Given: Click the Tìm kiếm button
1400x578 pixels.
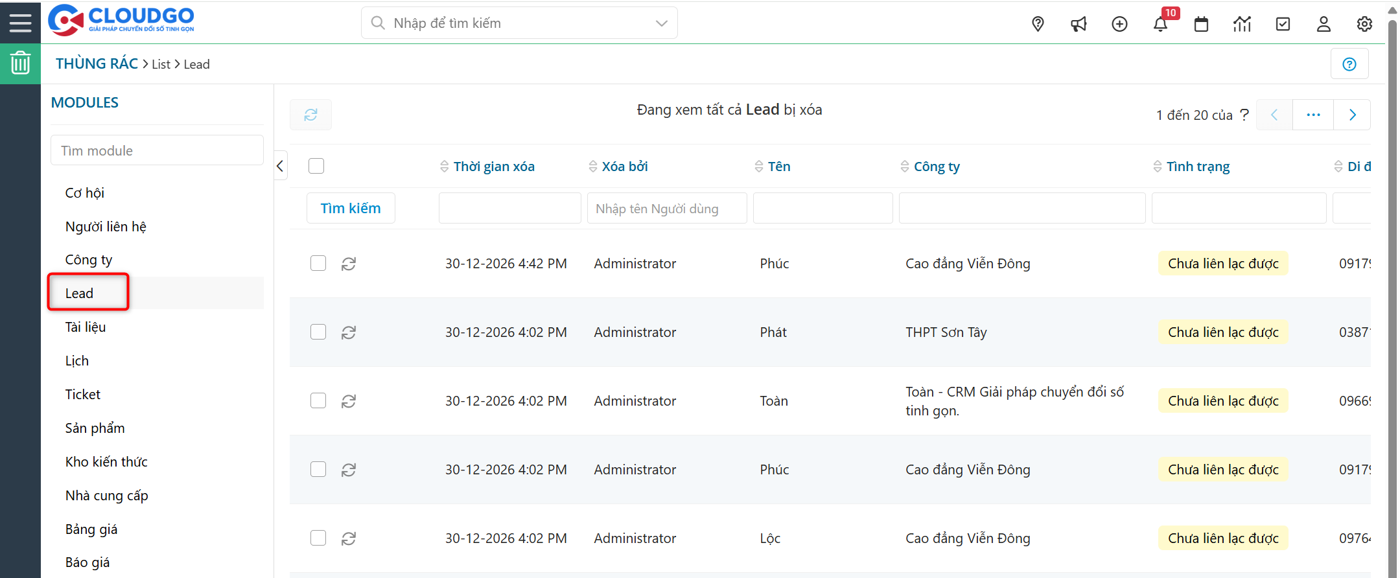Looking at the screenshot, I should [351, 208].
